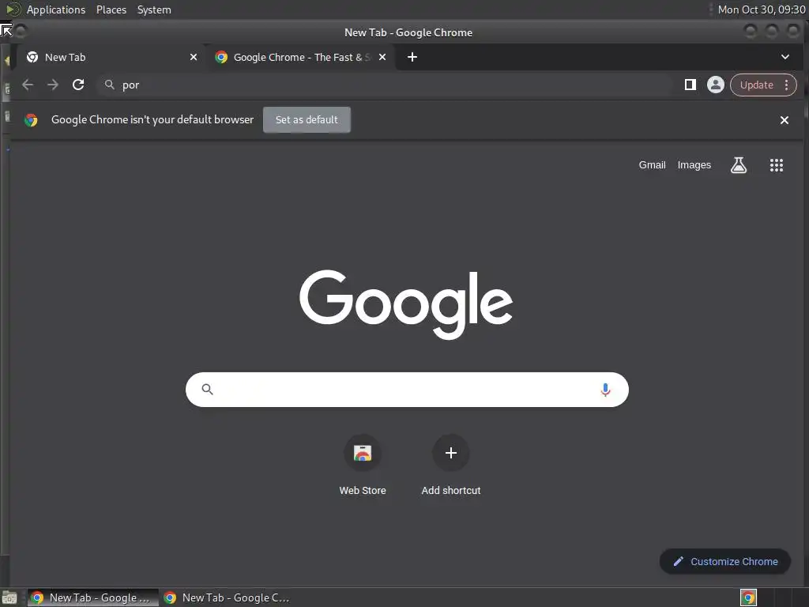
Task: Close the Google Chrome - The Fast tab
Action: tap(382, 57)
